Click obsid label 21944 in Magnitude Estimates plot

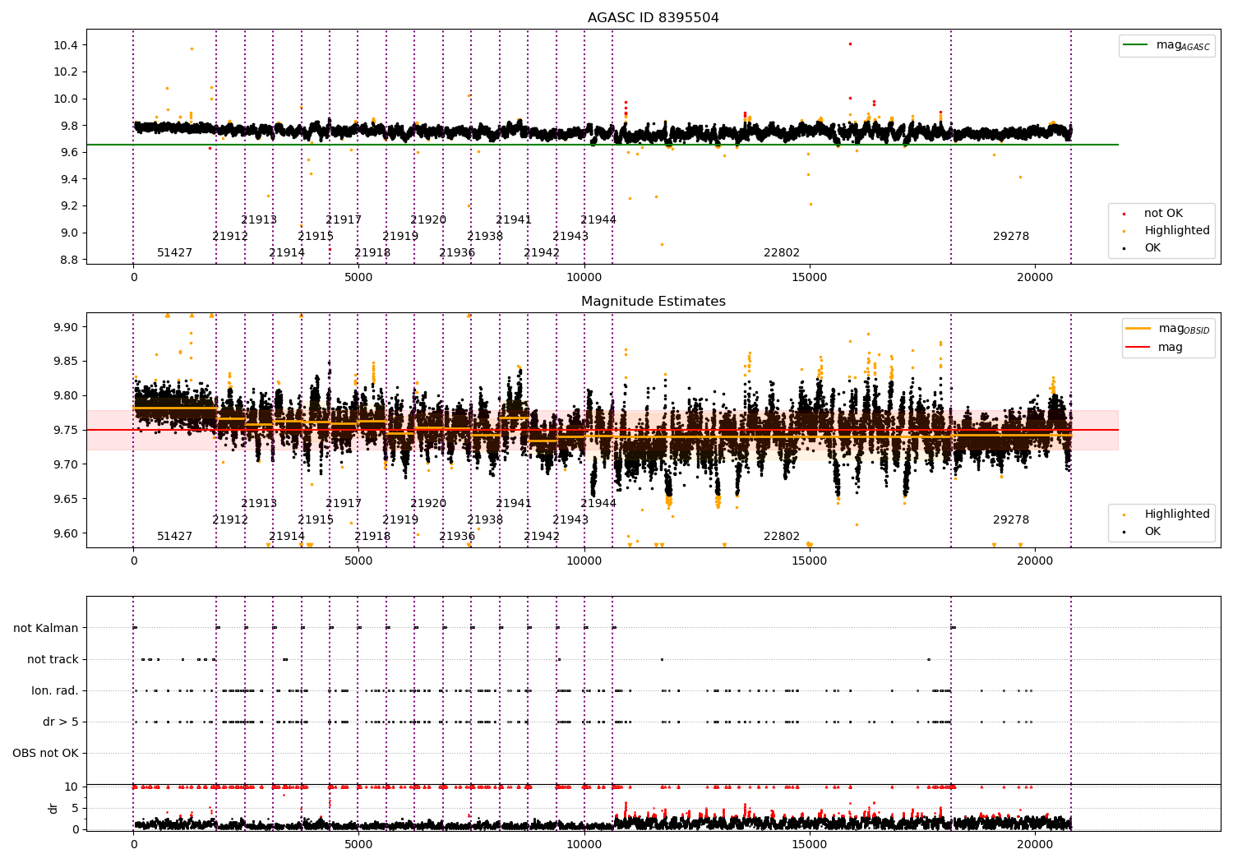coord(598,503)
